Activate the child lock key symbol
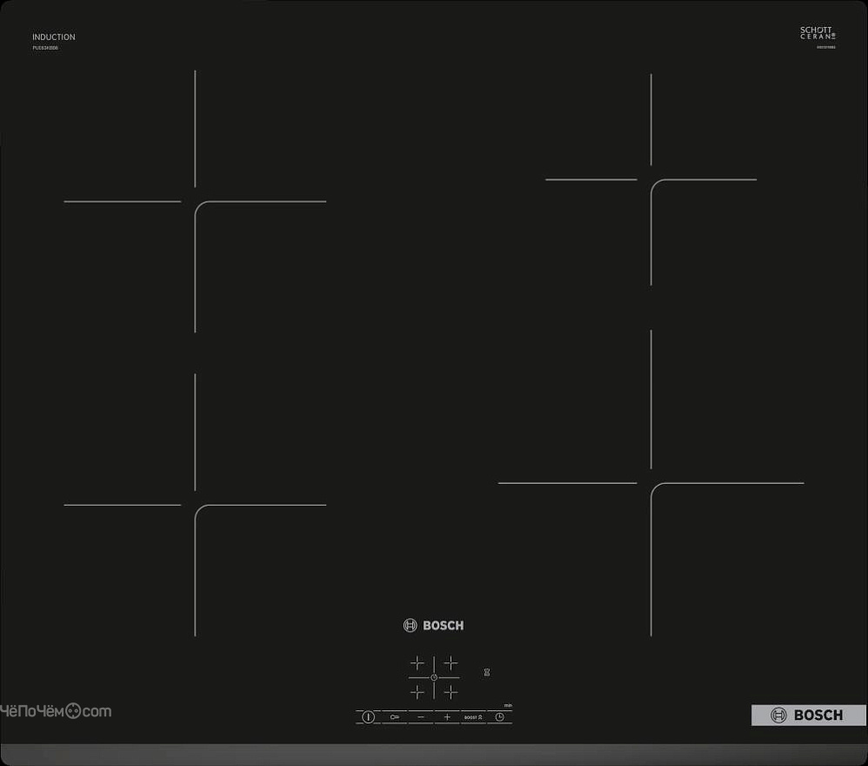The width and height of the screenshot is (868, 766). (x=395, y=716)
